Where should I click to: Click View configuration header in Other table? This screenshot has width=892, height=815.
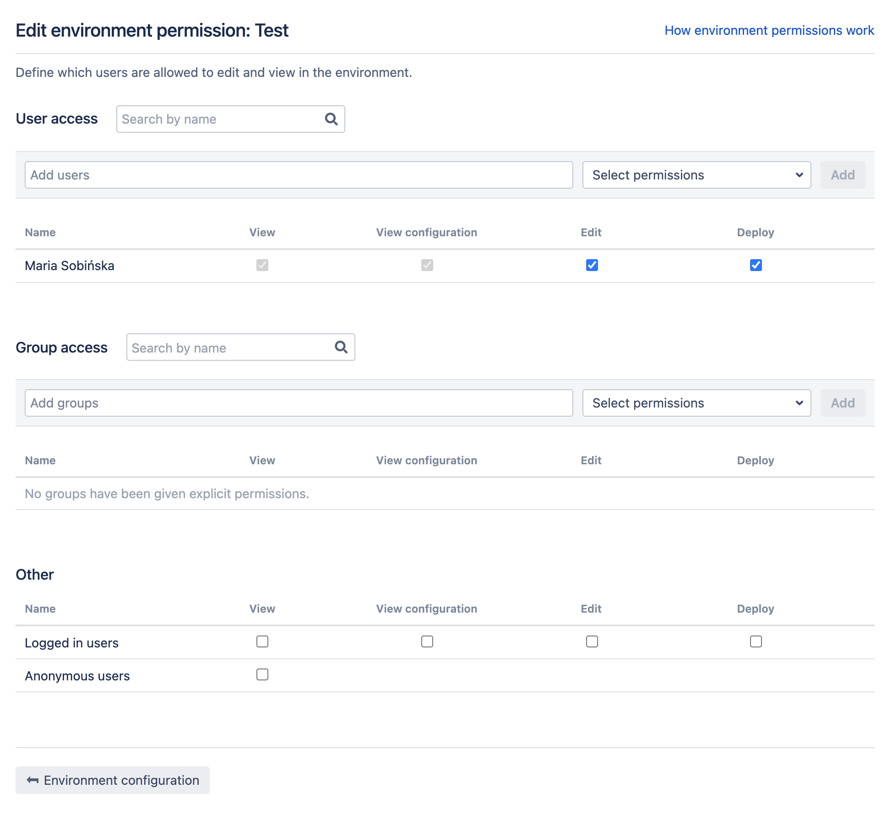(427, 609)
